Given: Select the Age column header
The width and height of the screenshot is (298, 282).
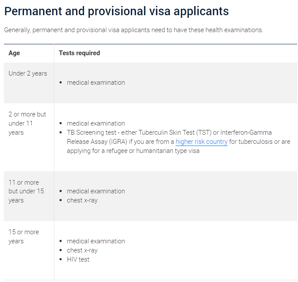Looking at the screenshot, I should (14, 53).
